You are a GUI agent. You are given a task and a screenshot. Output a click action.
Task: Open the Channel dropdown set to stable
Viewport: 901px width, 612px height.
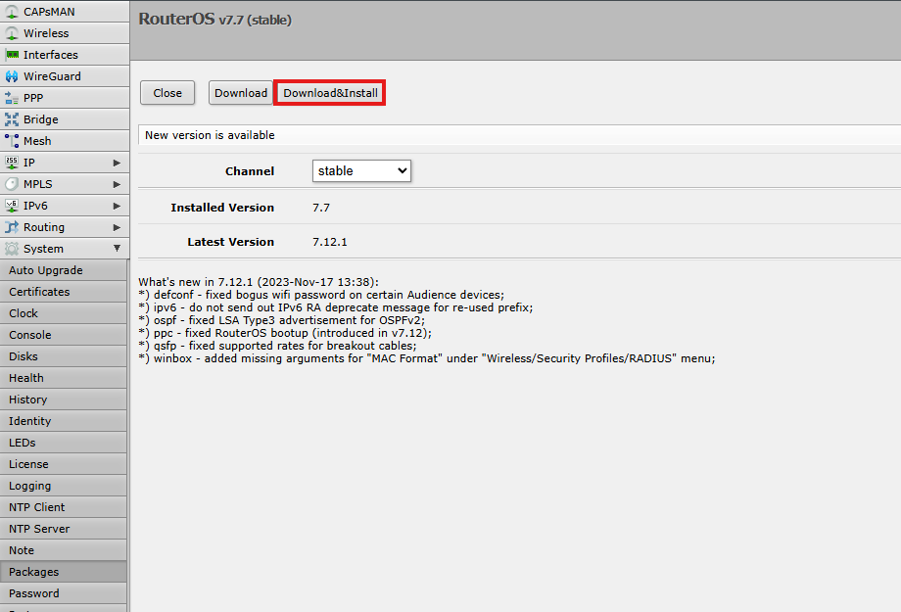coord(361,170)
